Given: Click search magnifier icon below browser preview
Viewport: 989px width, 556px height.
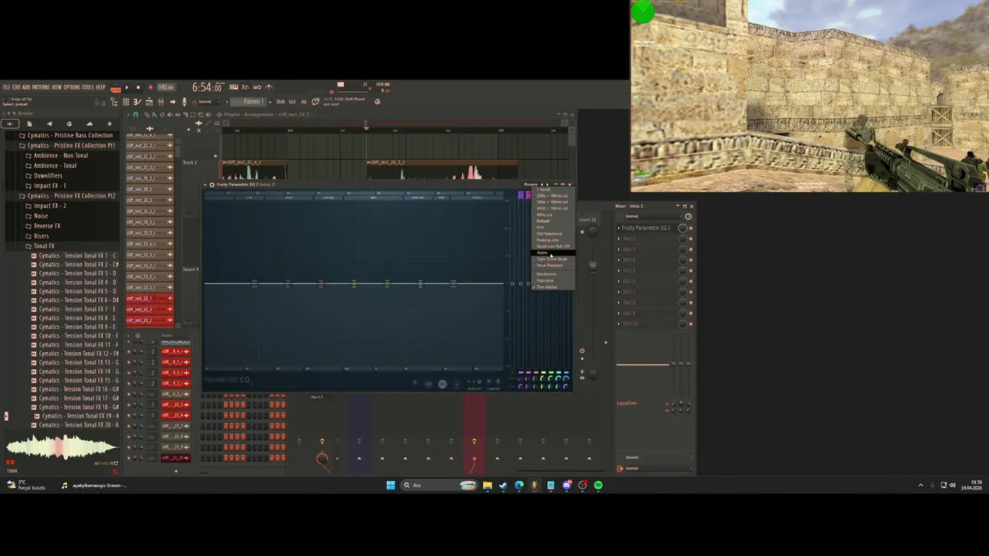Looking at the screenshot, I should pos(115,471).
